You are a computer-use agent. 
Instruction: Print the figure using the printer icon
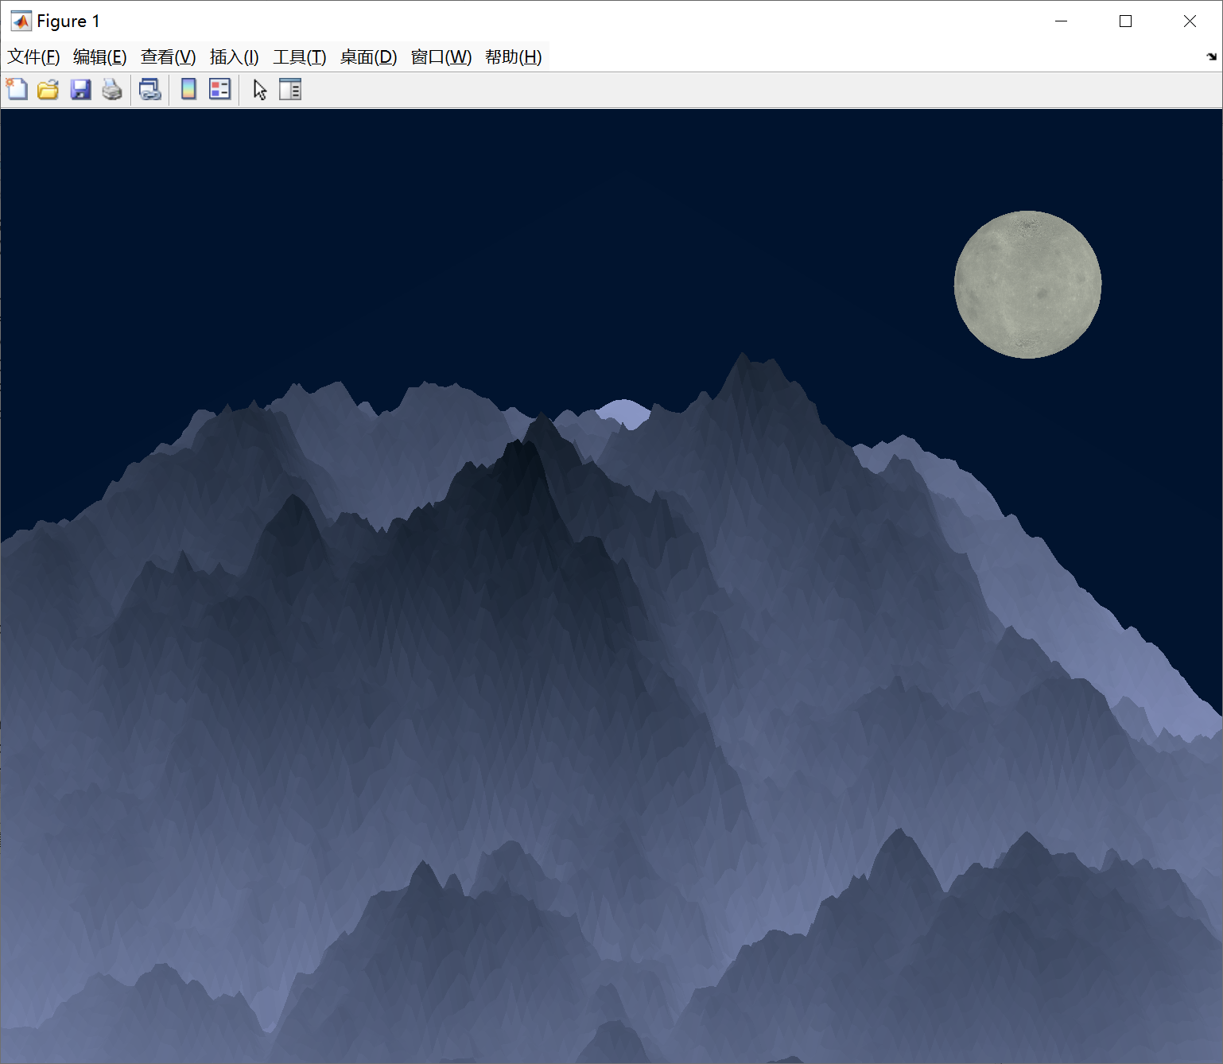tap(112, 90)
